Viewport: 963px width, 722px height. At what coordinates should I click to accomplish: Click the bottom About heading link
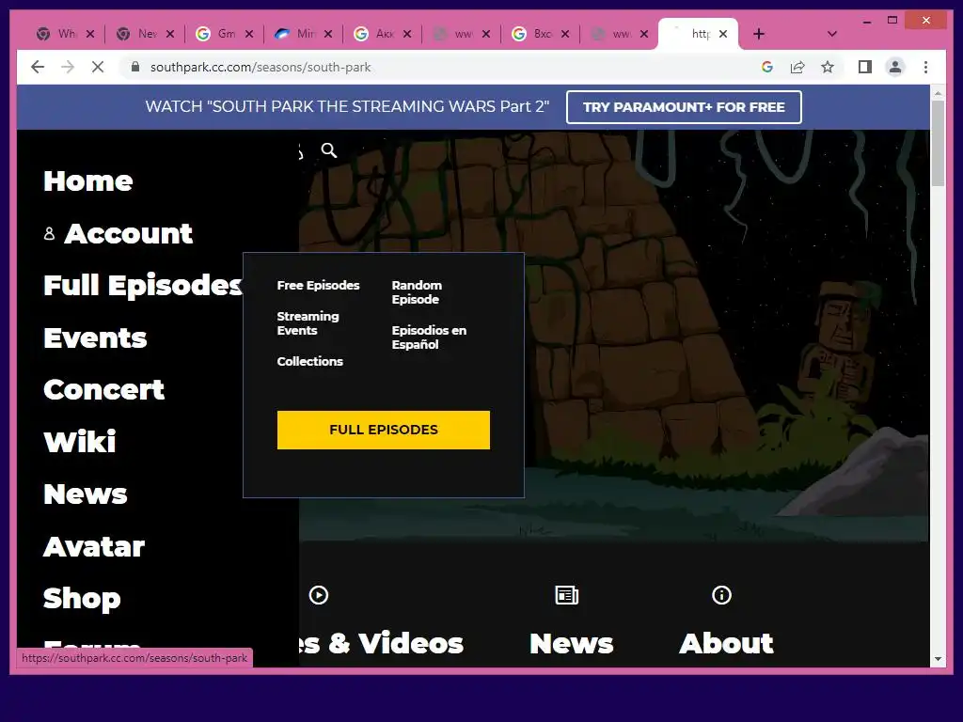tap(726, 643)
